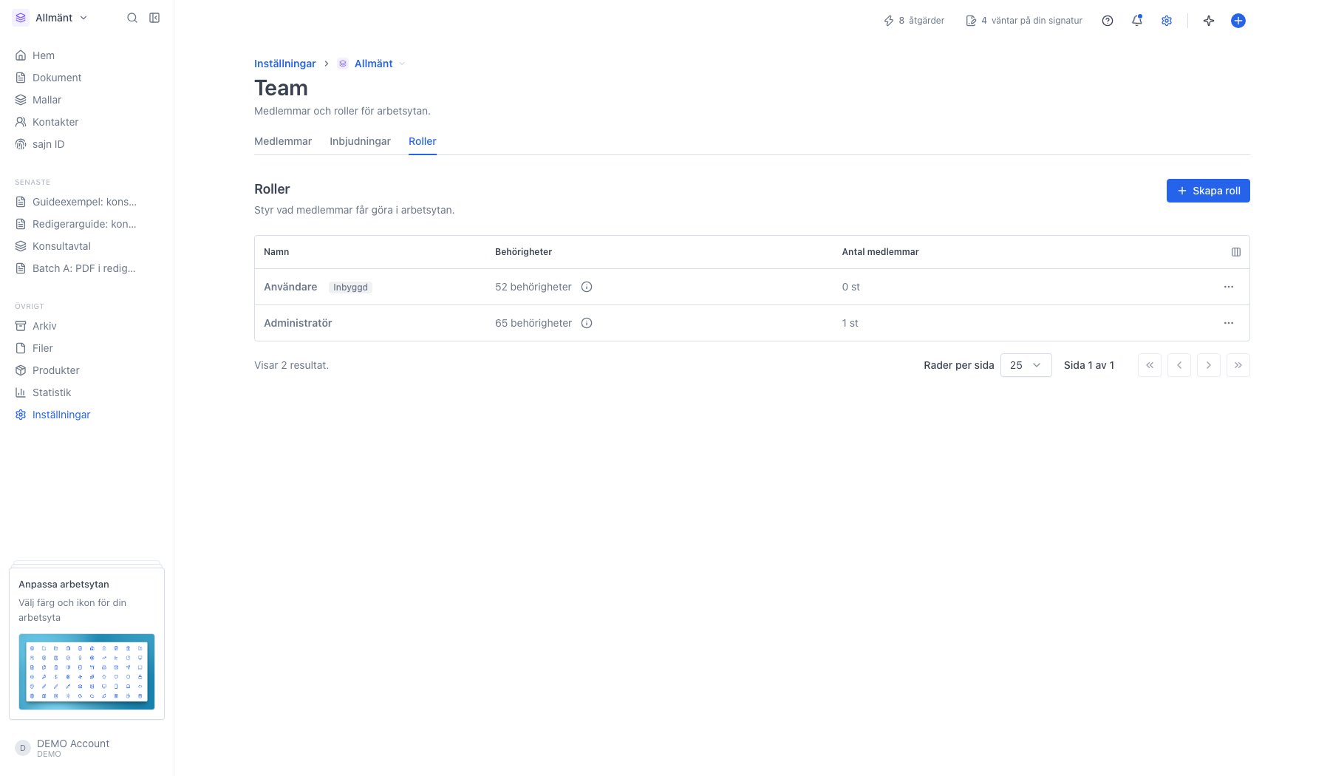Click the settings gear in top bar
Viewport: 1330px width, 776px height.
click(1167, 21)
